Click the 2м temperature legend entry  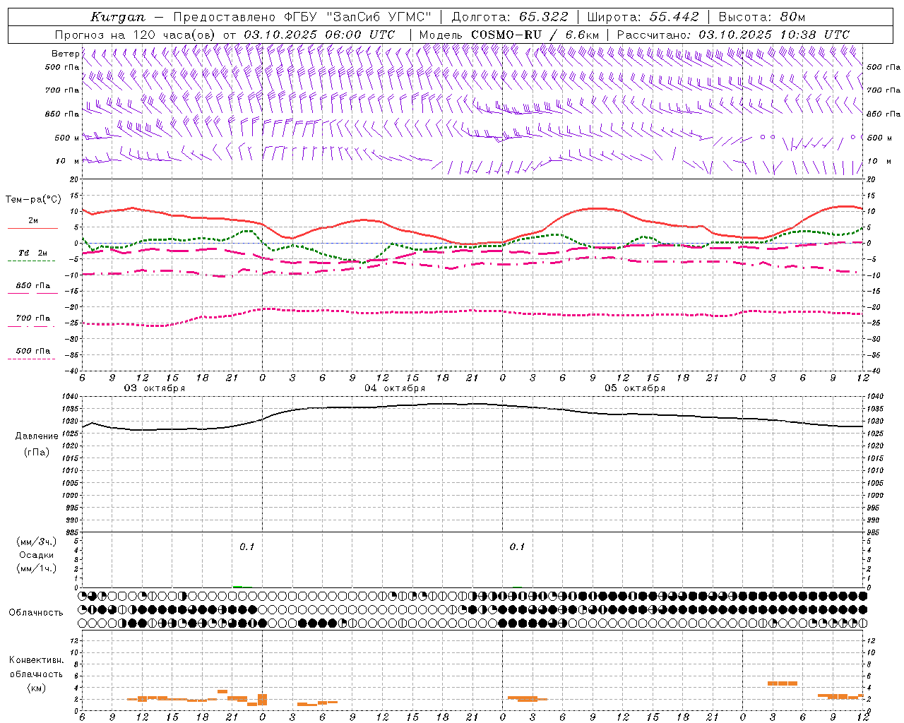33,221
